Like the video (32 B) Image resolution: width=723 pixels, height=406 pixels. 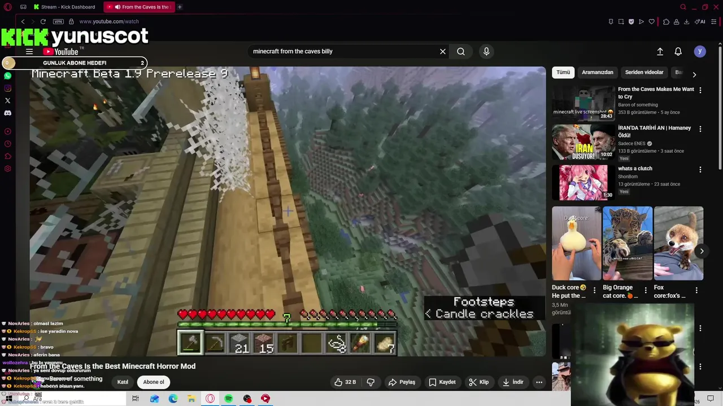(x=345, y=382)
